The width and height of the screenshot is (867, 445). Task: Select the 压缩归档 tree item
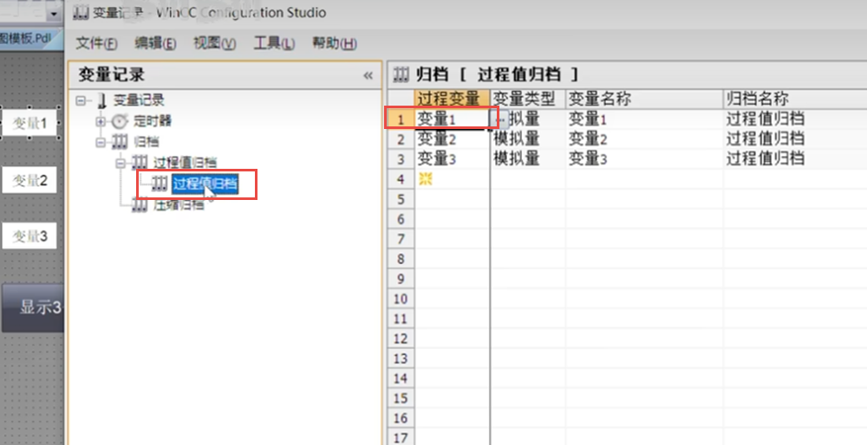click(179, 205)
